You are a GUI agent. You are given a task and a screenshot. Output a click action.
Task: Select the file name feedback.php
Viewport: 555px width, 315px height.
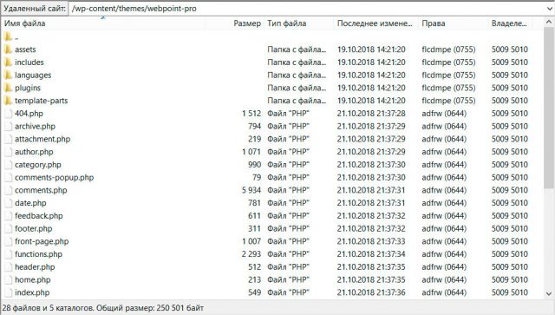pyautogui.click(x=38, y=215)
